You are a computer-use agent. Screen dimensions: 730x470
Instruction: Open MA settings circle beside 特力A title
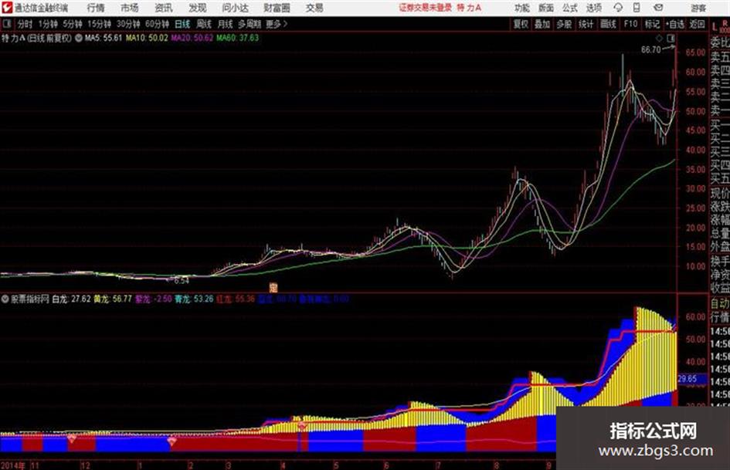79,38
